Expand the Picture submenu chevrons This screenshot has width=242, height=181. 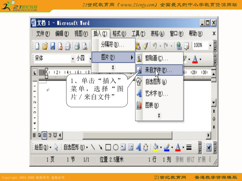click(x=159, y=115)
